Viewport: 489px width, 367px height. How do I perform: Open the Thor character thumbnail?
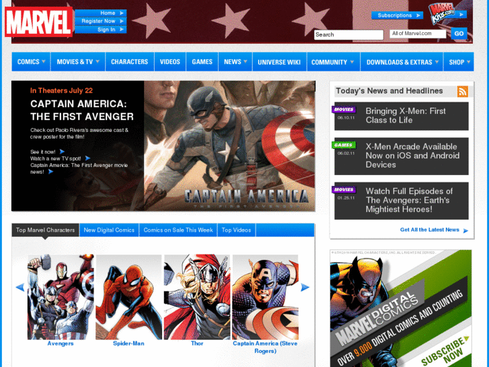click(197, 297)
